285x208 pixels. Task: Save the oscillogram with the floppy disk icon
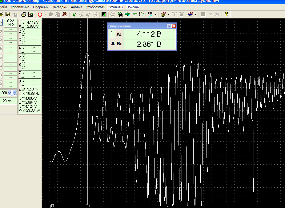8,14
